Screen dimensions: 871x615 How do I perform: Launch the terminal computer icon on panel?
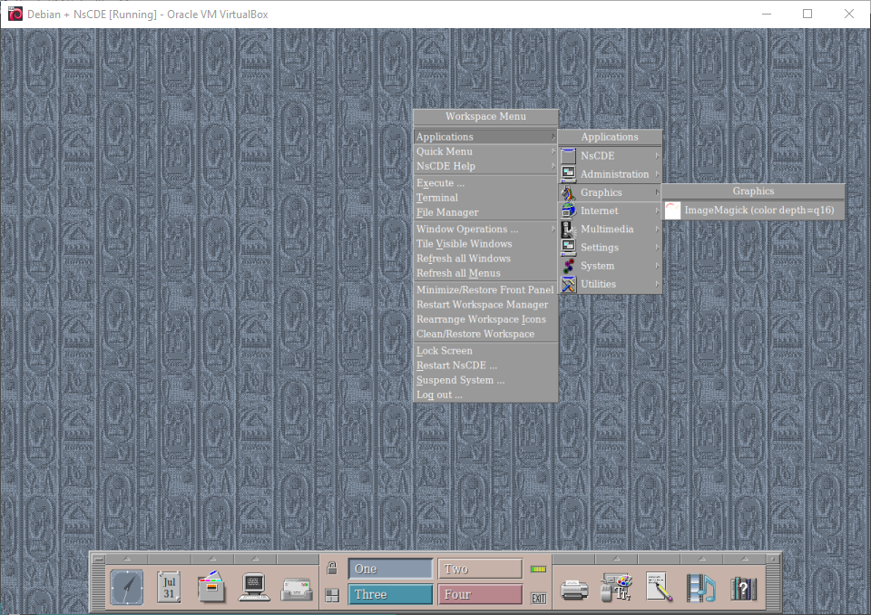click(254, 588)
